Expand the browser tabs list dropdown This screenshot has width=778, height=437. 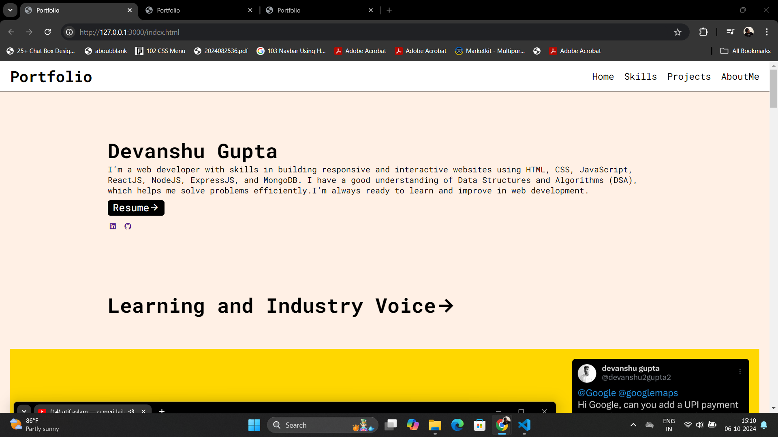pyautogui.click(x=10, y=10)
